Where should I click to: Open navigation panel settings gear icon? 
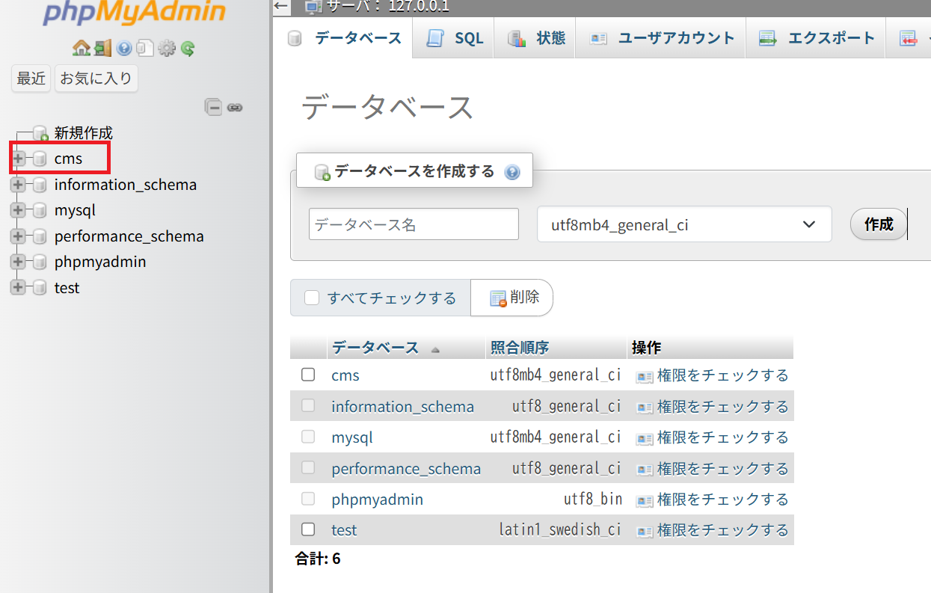pos(166,49)
